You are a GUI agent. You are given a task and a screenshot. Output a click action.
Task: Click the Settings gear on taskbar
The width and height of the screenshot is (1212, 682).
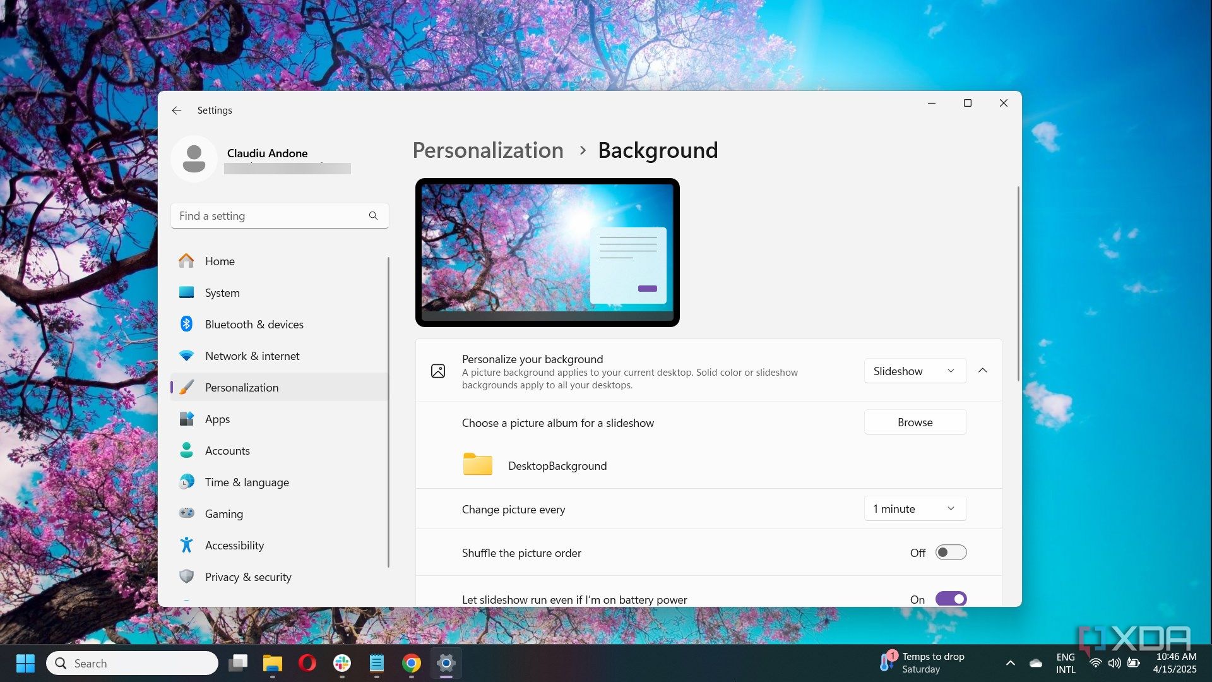[x=446, y=663]
